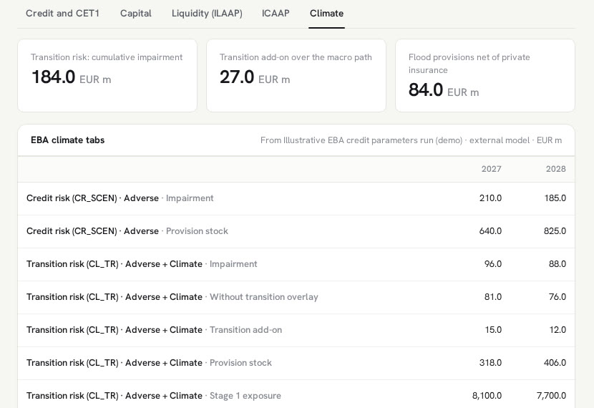Viewport: 594px width, 408px height.
Task: Click the 27.0 transition add-on value
Action: (237, 77)
